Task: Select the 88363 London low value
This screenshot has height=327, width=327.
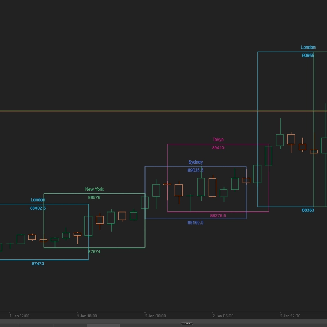Action: click(308, 210)
